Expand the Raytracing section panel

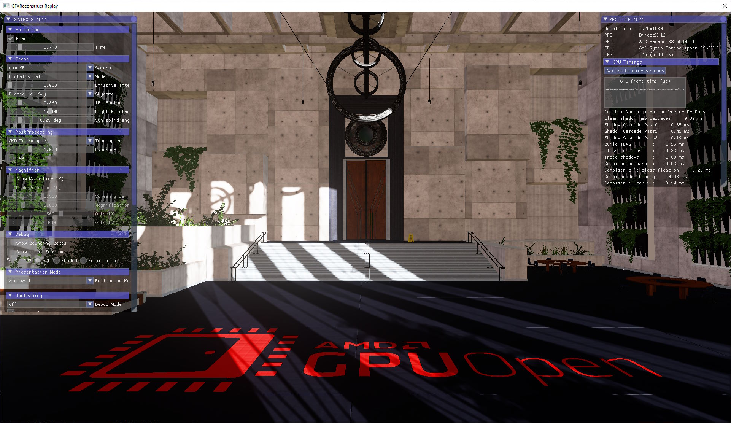coord(10,296)
